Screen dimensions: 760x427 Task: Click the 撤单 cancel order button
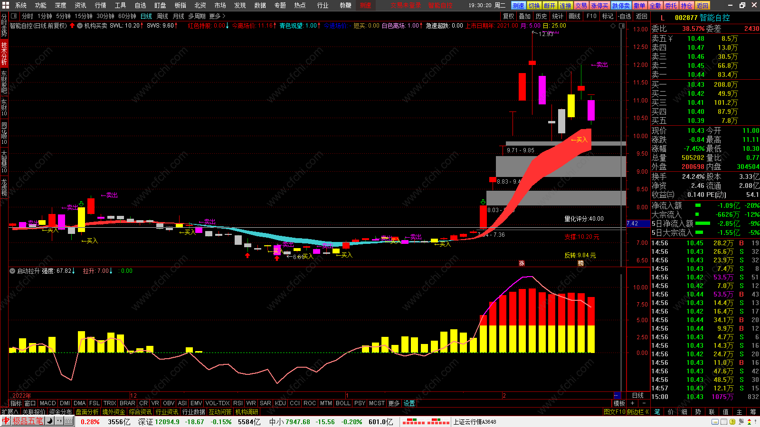pyautogui.click(x=639, y=6)
